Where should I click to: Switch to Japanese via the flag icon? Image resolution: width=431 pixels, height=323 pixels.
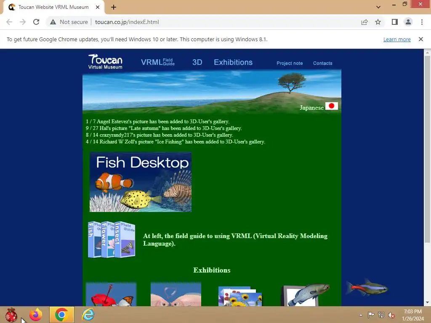coord(332,106)
